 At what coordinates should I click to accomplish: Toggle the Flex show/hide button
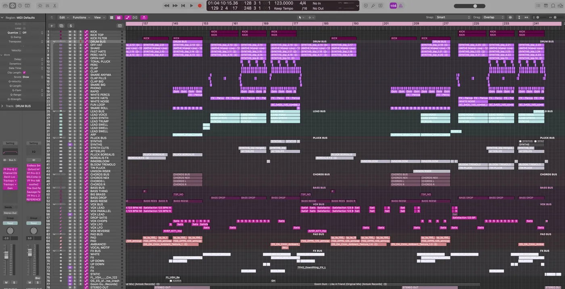(x=135, y=17)
